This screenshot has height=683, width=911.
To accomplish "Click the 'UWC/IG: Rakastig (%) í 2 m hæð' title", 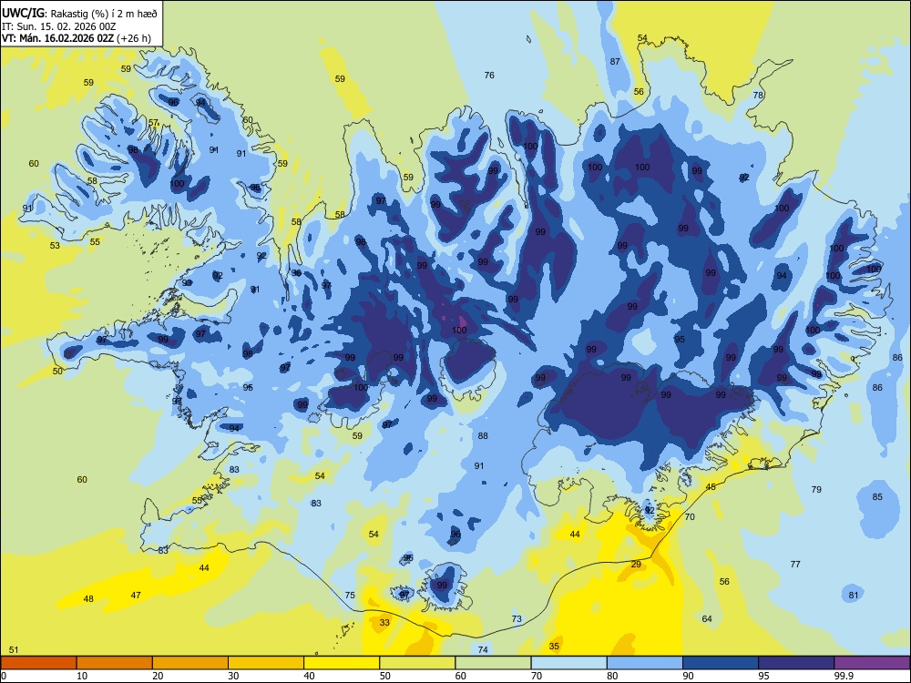I will point(79,13).
